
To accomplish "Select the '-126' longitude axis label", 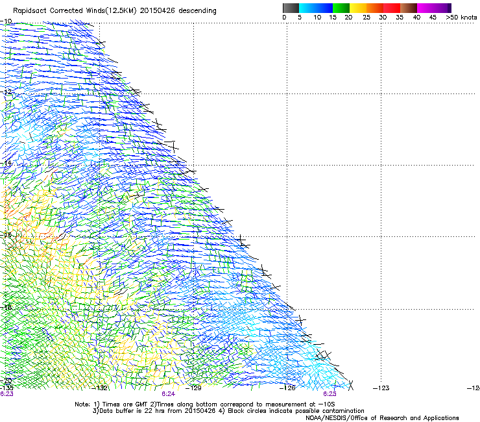I will [287, 388].
